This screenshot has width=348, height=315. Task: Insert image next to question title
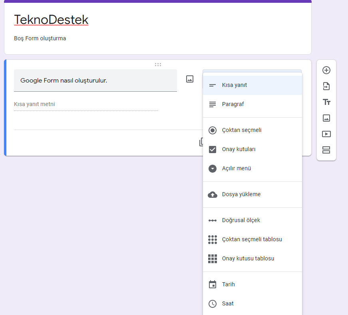point(190,79)
